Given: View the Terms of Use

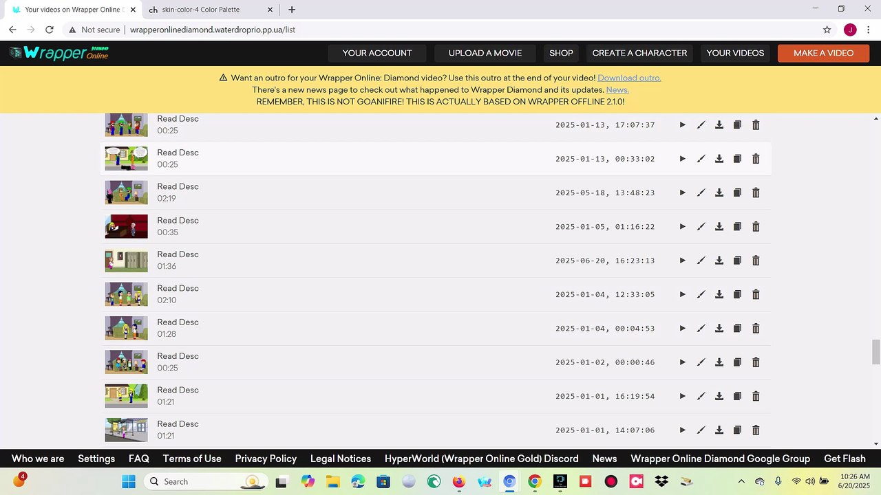Looking at the screenshot, I should tap(192, 459).
